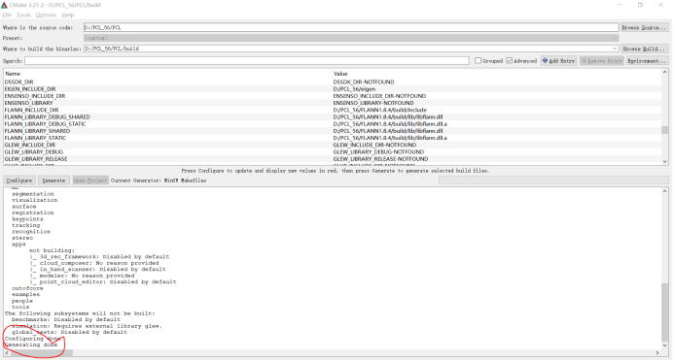The height and width of the screenshot is (360, 673).
Task: Open the Options menu
Action: click(46, 15)
